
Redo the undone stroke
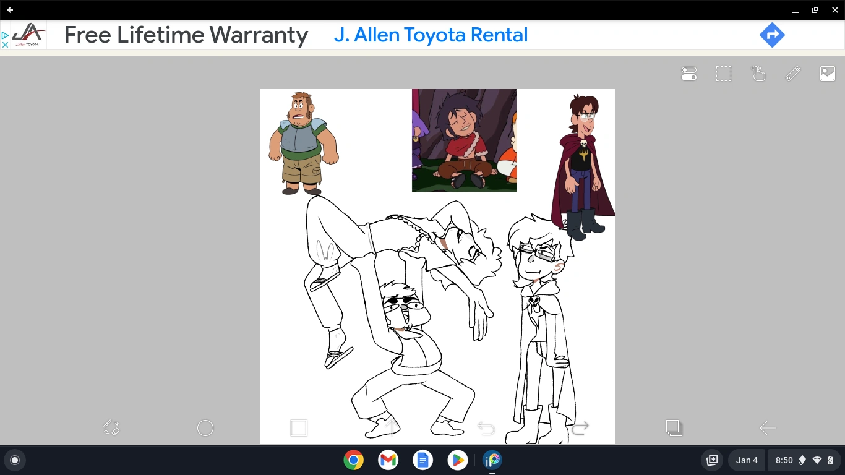580,427
